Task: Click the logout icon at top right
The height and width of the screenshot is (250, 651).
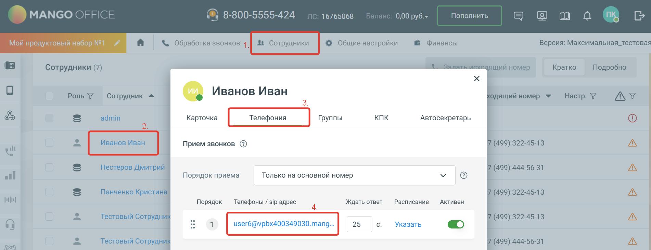Action: click(639, 16)
